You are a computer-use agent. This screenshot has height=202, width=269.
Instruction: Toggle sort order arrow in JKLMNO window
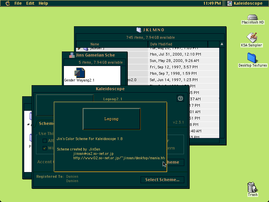tap(222, 44)
